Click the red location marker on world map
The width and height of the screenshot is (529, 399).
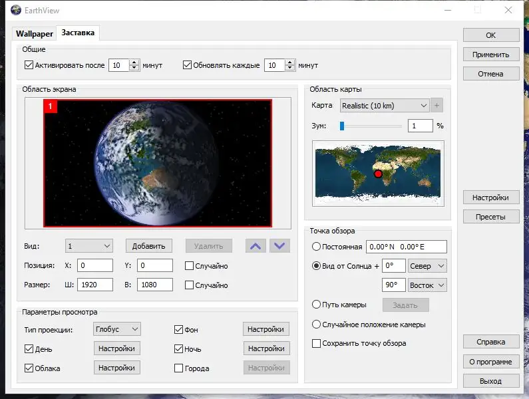coord(378,174)
